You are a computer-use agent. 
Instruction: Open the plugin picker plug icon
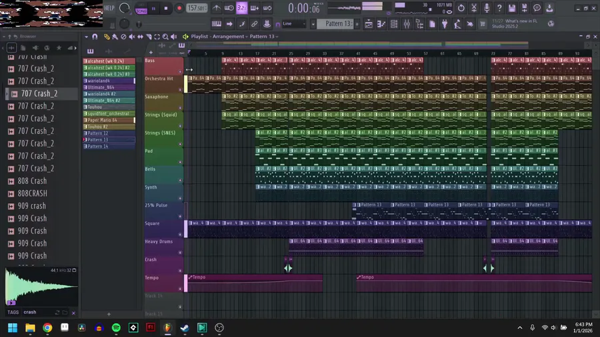tap(445, 24)
